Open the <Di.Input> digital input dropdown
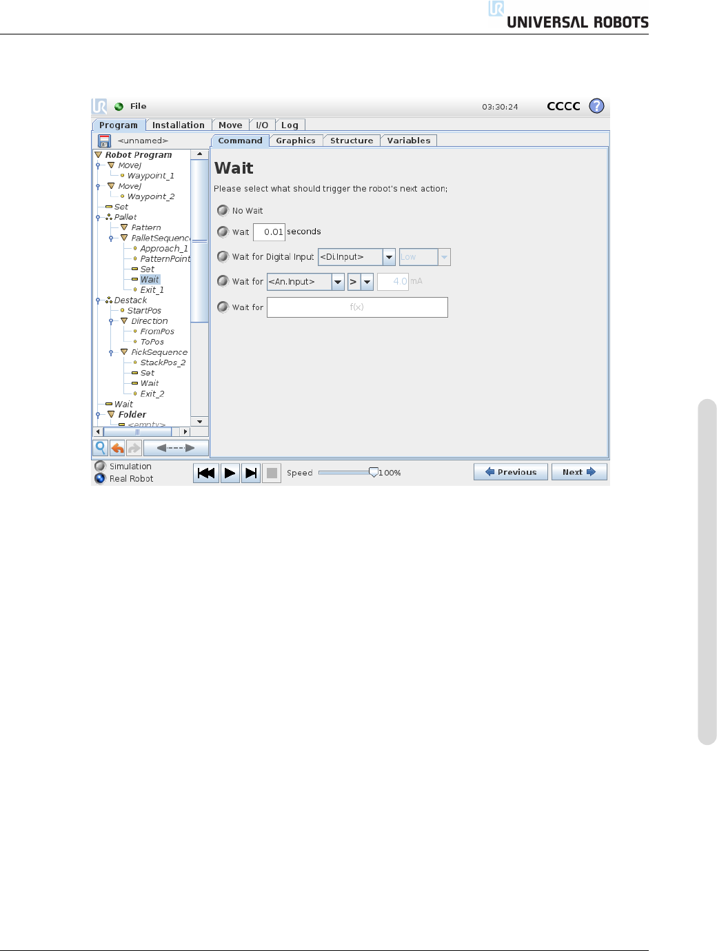 click(x=356, y=257)
